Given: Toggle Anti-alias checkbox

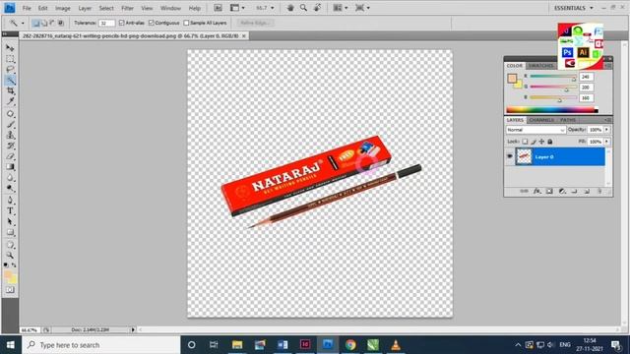Looking at the screenshot, I should pos(122,23).
